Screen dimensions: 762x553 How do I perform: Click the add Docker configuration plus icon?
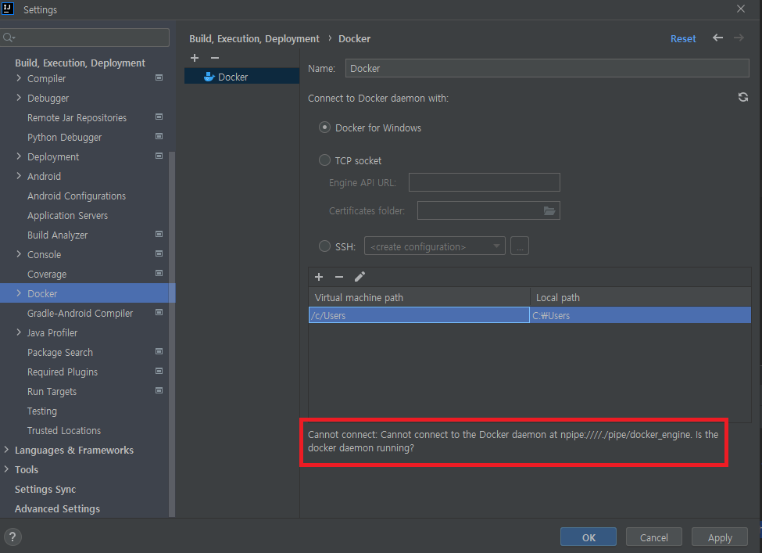click(x=195, y=58)
